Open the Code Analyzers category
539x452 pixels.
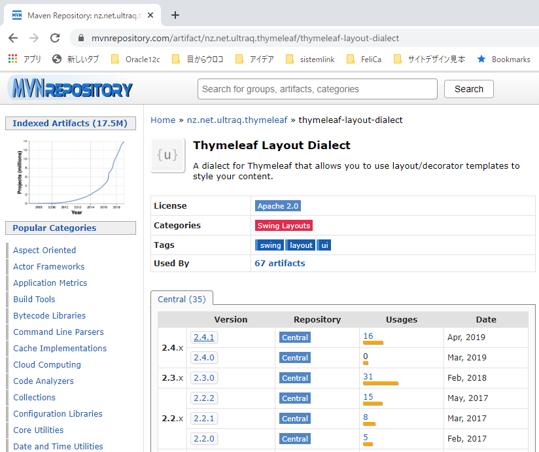point(43,381)
